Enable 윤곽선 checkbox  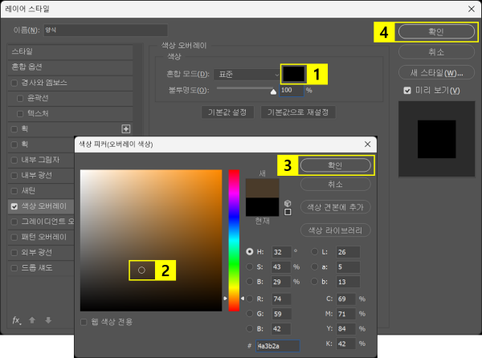tap(20, 98)
